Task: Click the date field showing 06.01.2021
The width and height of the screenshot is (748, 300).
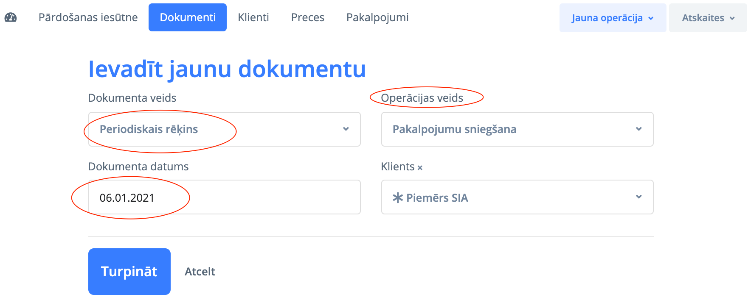Action: 224,197
